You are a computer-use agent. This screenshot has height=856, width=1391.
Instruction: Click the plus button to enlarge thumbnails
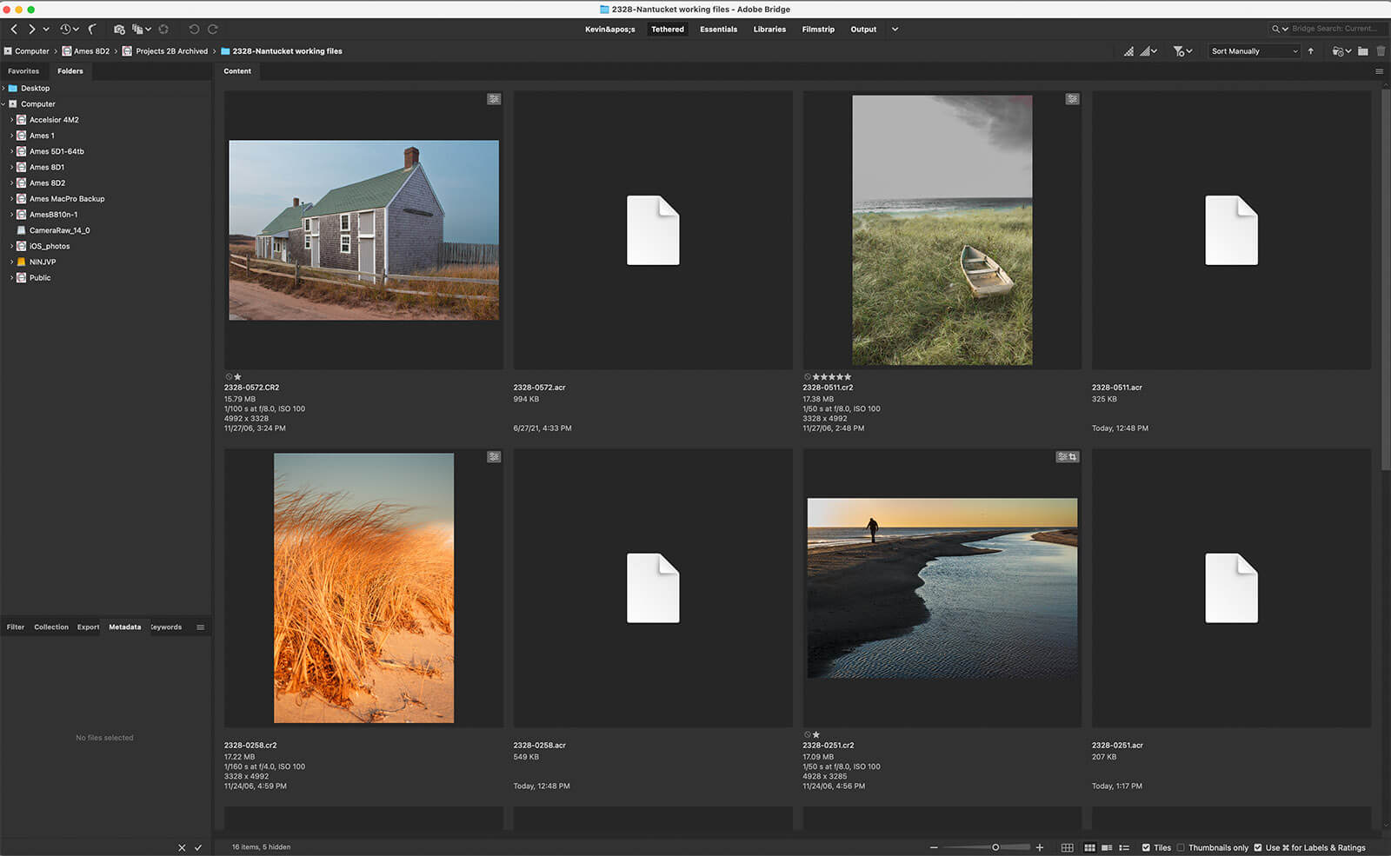[x=1040, y=847]
